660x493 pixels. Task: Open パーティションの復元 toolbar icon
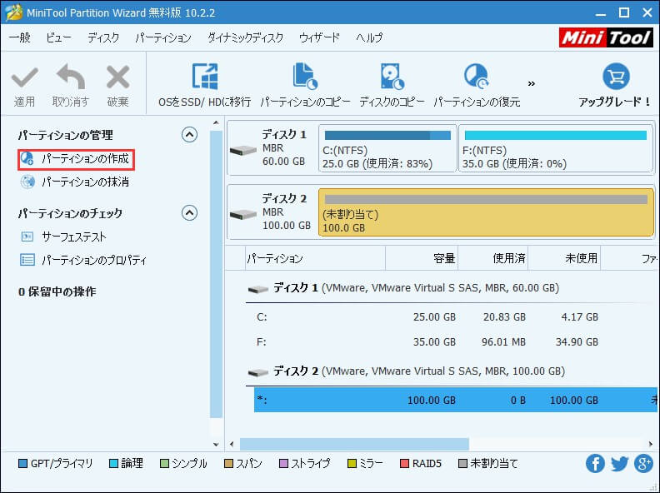tap(477, 76)
